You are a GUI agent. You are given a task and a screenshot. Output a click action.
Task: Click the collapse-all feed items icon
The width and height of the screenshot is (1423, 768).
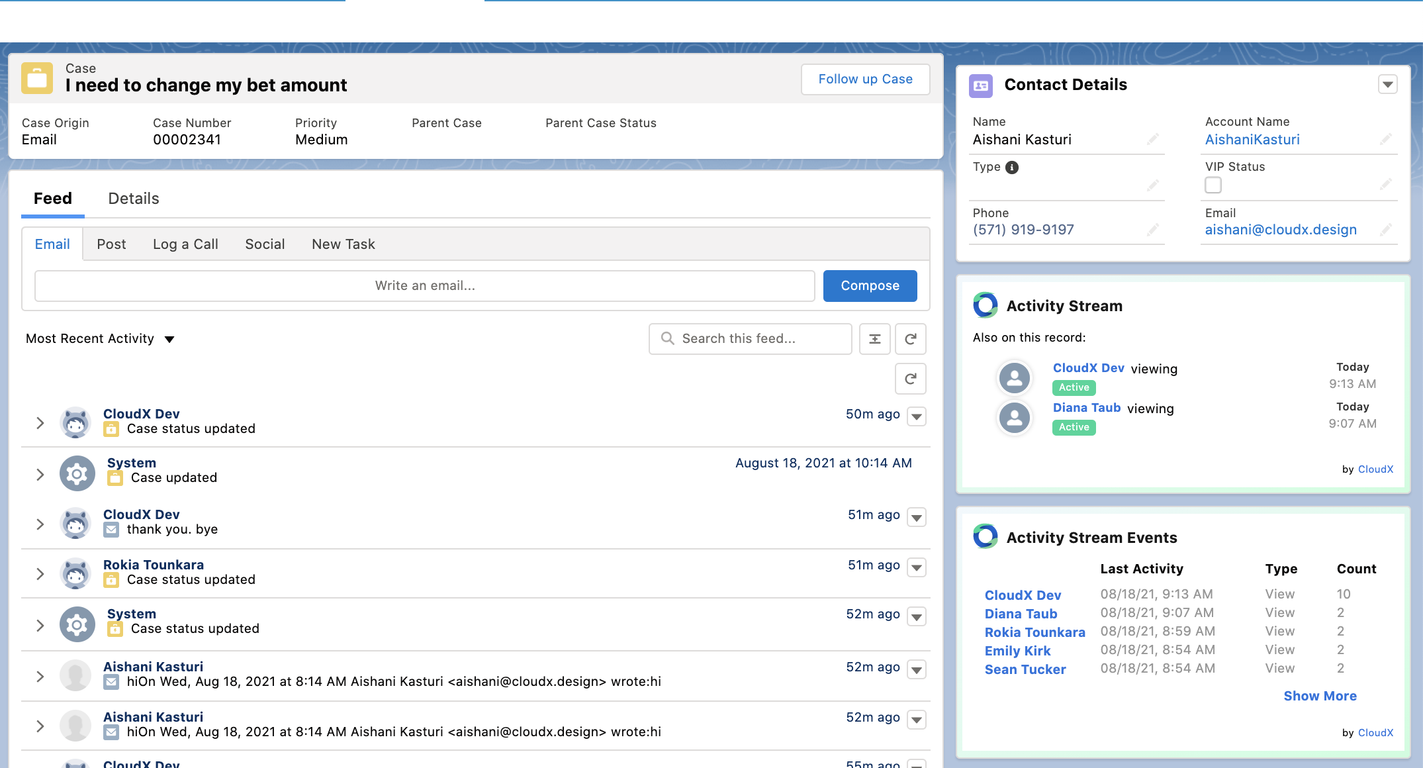click(x=874, y=338)
